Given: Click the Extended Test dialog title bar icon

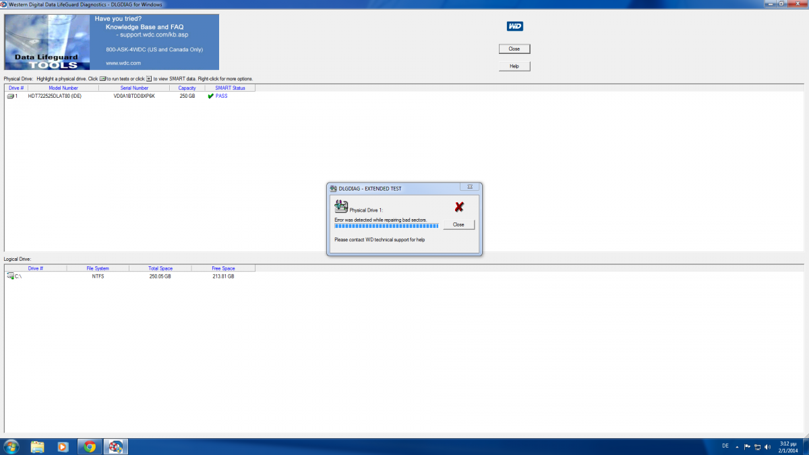Looking at the screenshot, I should point(333,189).
